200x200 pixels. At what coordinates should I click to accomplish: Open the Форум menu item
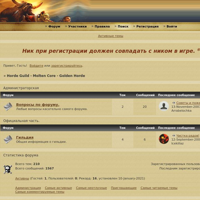(x=54, y=26)
